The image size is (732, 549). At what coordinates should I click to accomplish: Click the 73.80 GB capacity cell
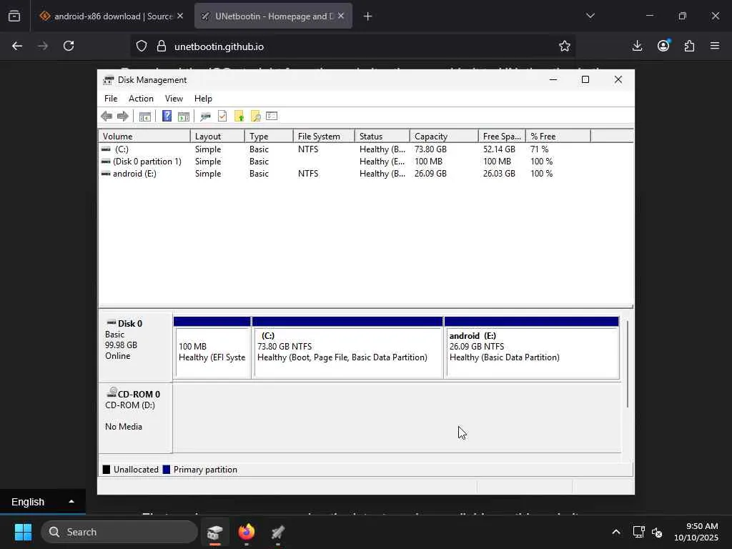[430, 149]
